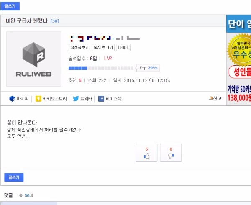Open the blue 마이피 cube icon
251x205 pixels.
(x=12, y=99)
